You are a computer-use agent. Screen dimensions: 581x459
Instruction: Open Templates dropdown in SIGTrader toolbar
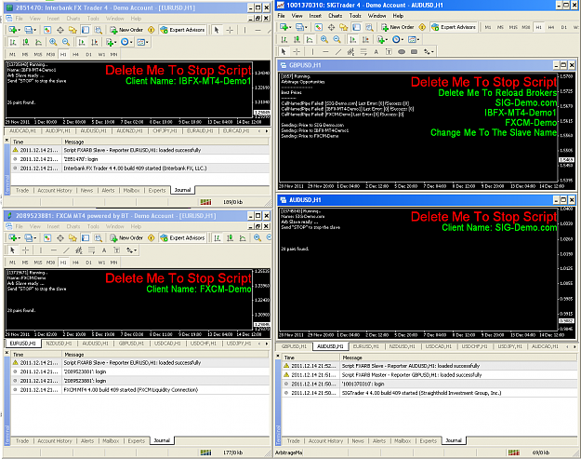pyautogui.click(x=414, y=39)
